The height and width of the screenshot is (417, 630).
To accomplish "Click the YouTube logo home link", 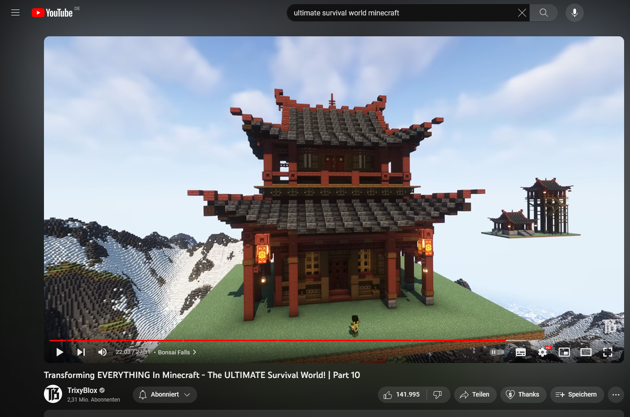I will [53, 13].
